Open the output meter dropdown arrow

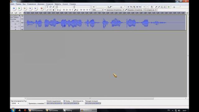point(60,10)
